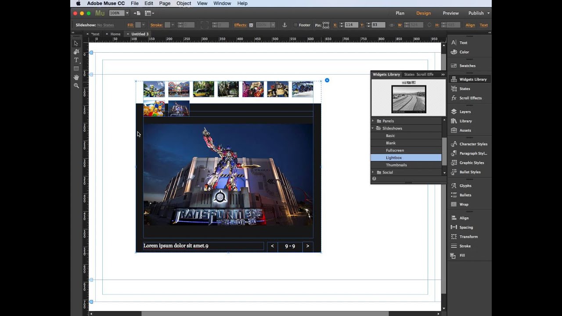Select the Zoom magnifier tool

[x=76, y=86]
